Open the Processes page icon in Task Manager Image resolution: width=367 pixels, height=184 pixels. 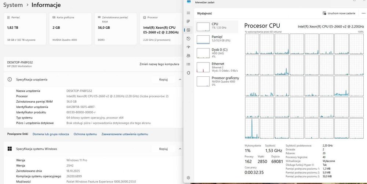[x=188, y=21]
